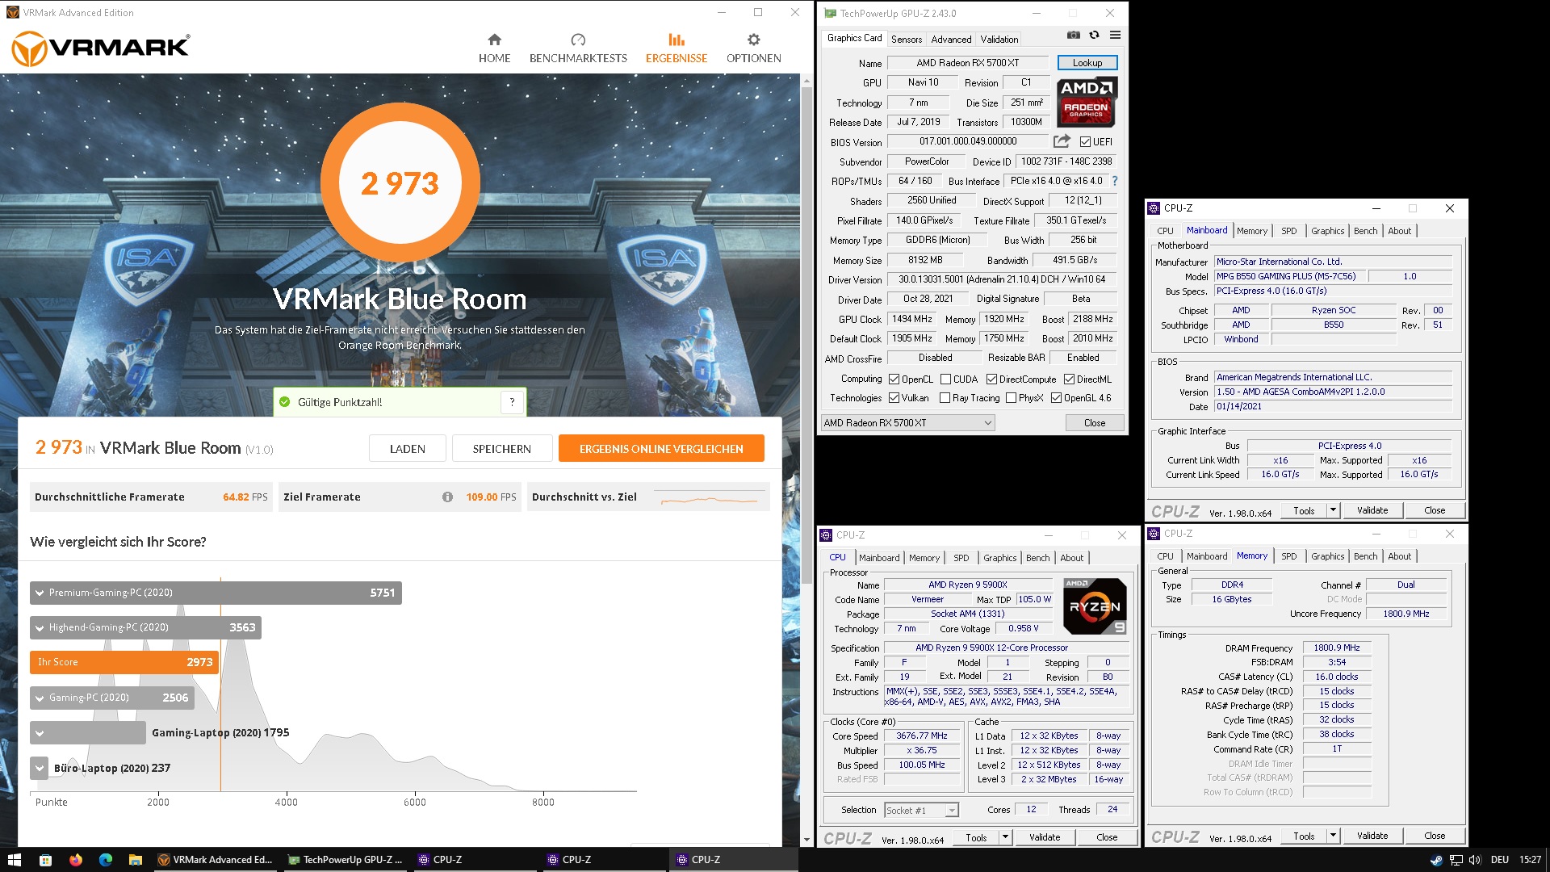This screenshot has height=872, width=1550.
Task: Click the Steam tray icon
Action: coord(1435,860)
